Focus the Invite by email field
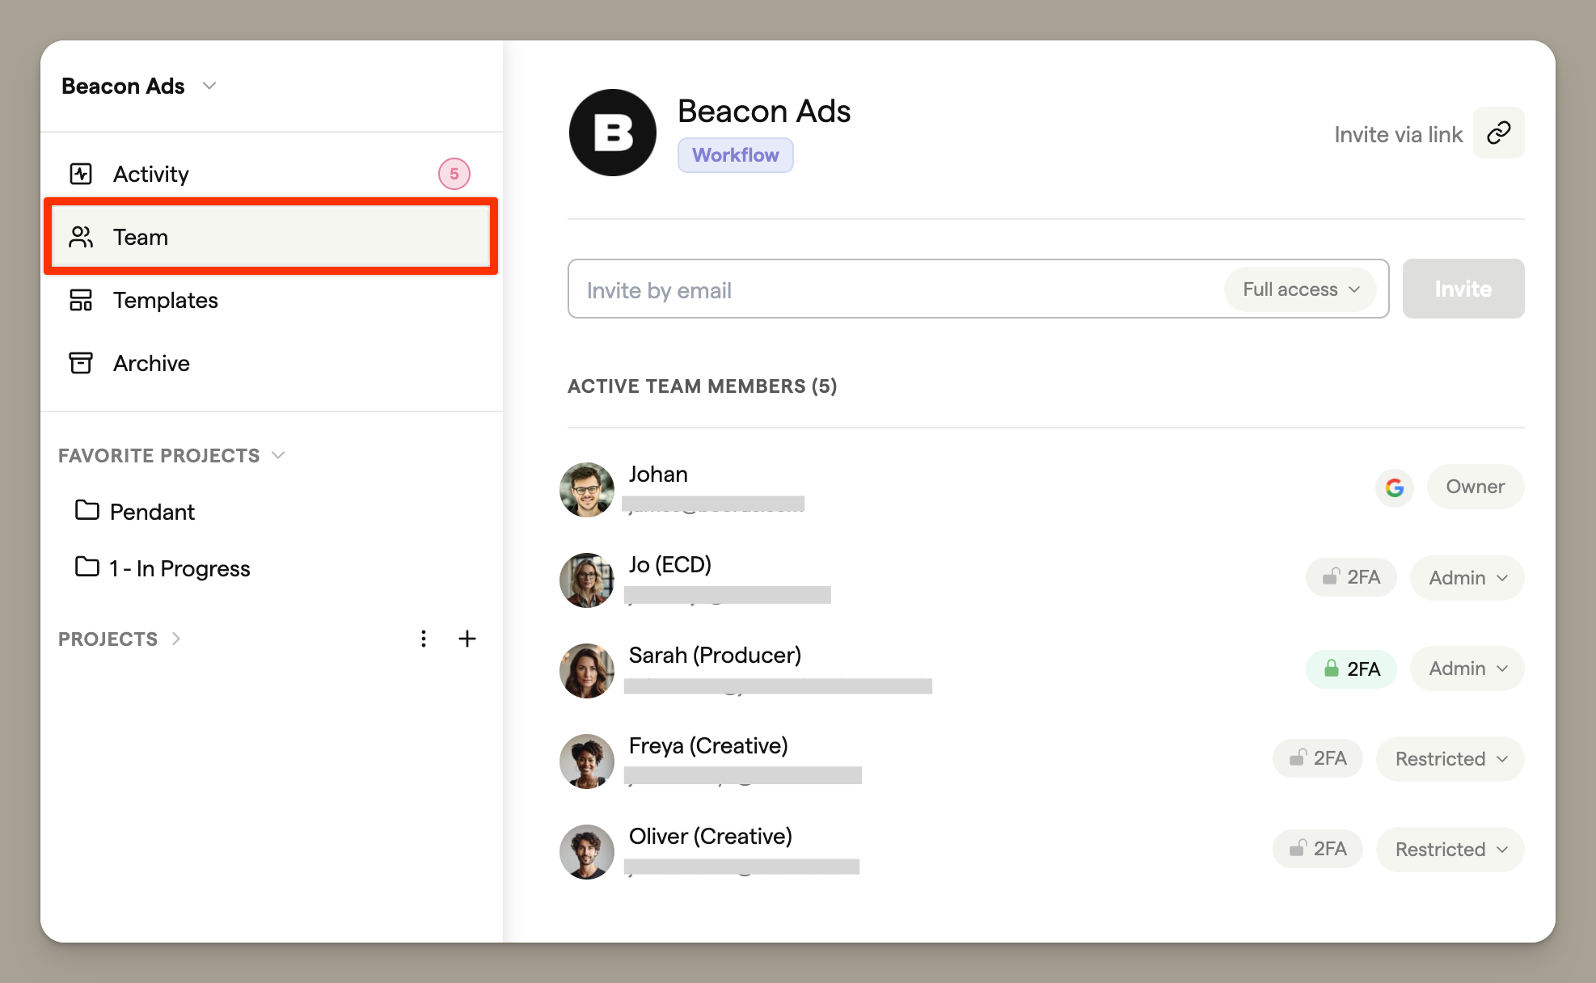The image size is (1596, 983). pos(889,289)
